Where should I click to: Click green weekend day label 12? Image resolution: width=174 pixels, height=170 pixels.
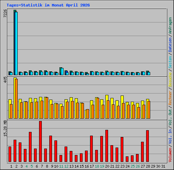click(x=66, y=166)
